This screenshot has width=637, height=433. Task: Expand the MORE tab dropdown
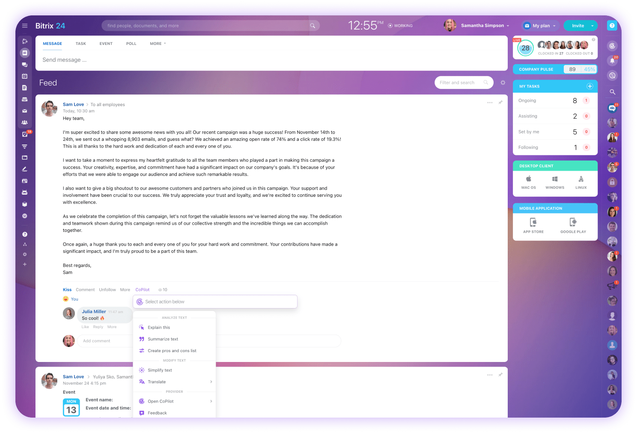tap(157, 43)
